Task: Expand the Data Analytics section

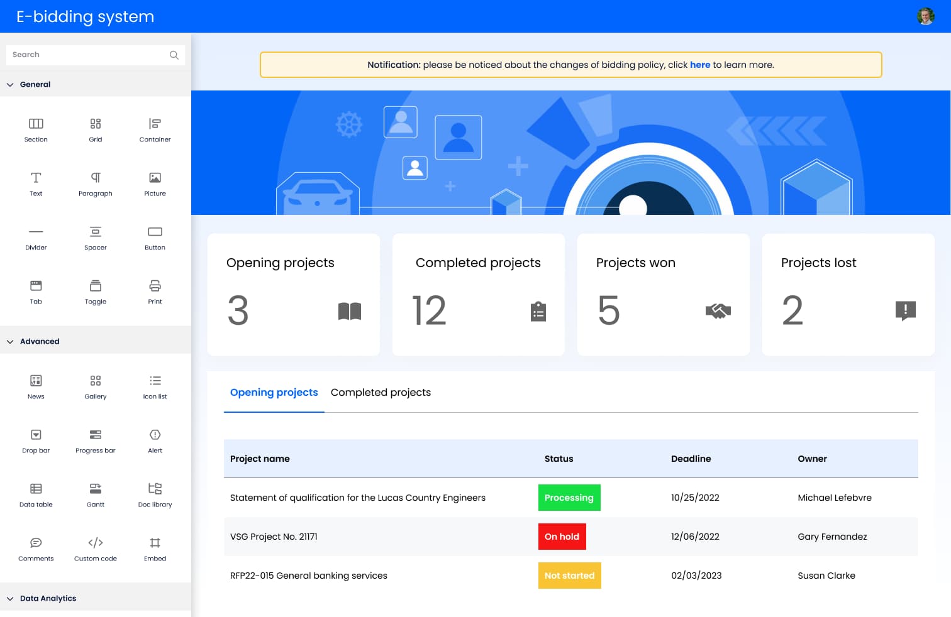Action: click(10, 599)
